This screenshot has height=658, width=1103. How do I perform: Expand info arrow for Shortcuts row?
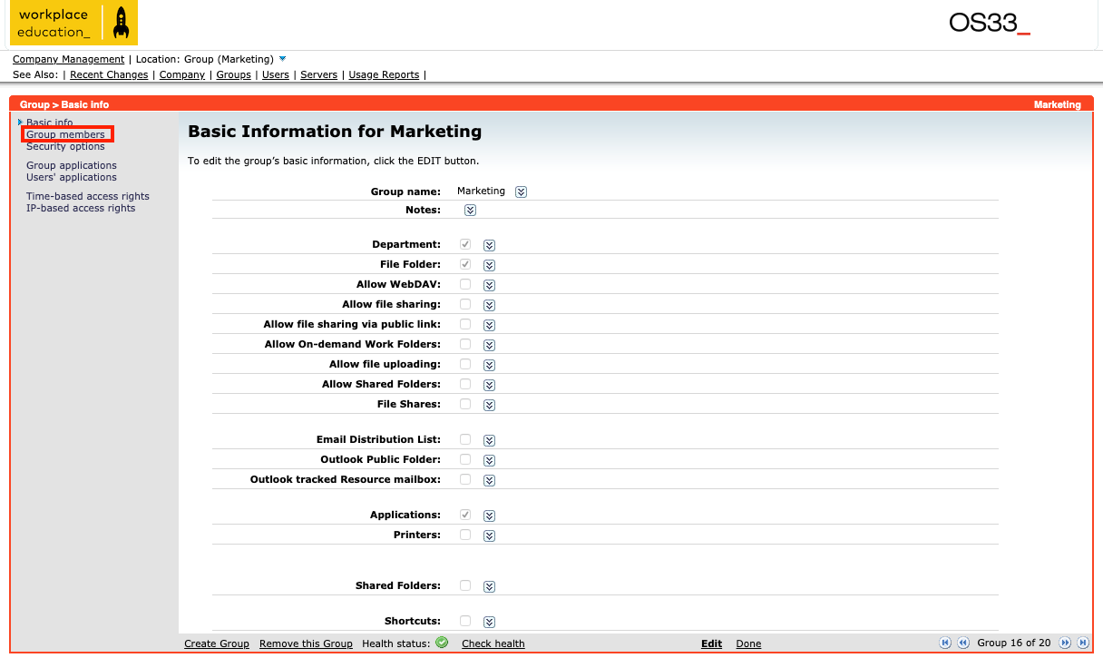(489, 622)
